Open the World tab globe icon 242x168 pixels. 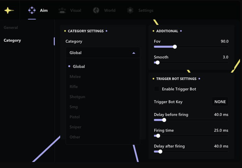pos(96,10)
